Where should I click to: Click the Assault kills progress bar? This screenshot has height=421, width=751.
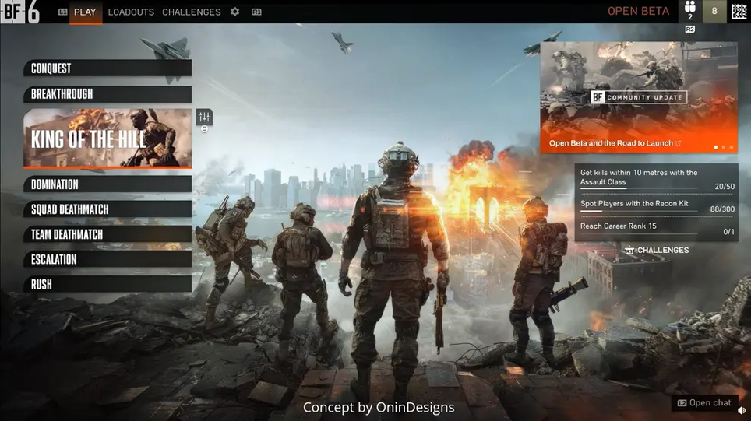(x=639, y=188)
